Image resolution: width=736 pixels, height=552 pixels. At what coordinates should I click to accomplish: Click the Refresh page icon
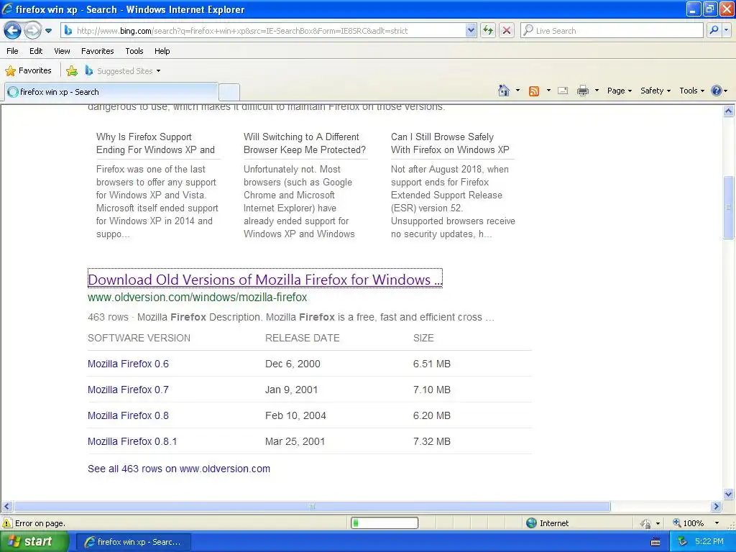[488, 30]
